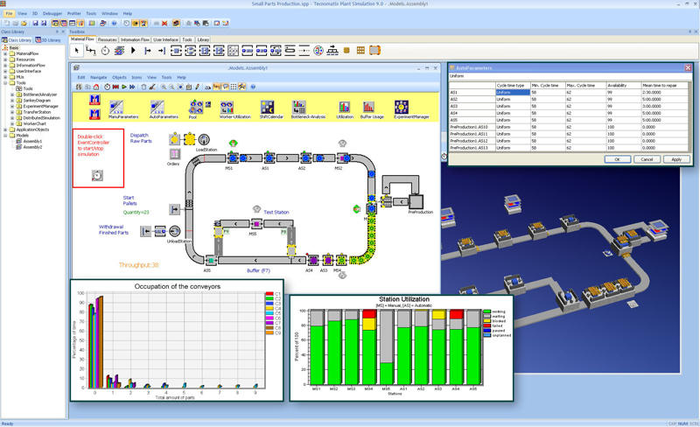Image resolution: width=700 pixels, height=427 pixels.
Task: Toggle comments display speech bubble icon
Action: point(226,87)
